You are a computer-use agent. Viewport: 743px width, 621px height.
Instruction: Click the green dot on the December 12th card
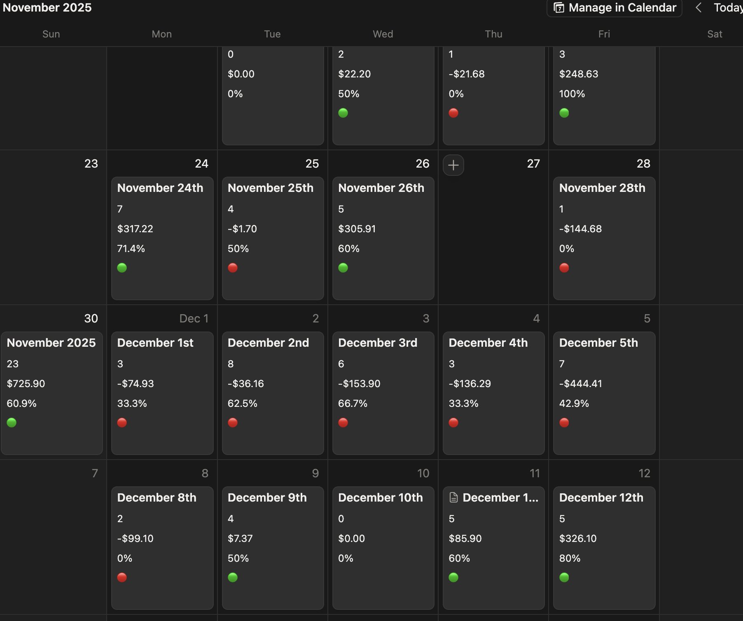(565, 577)
